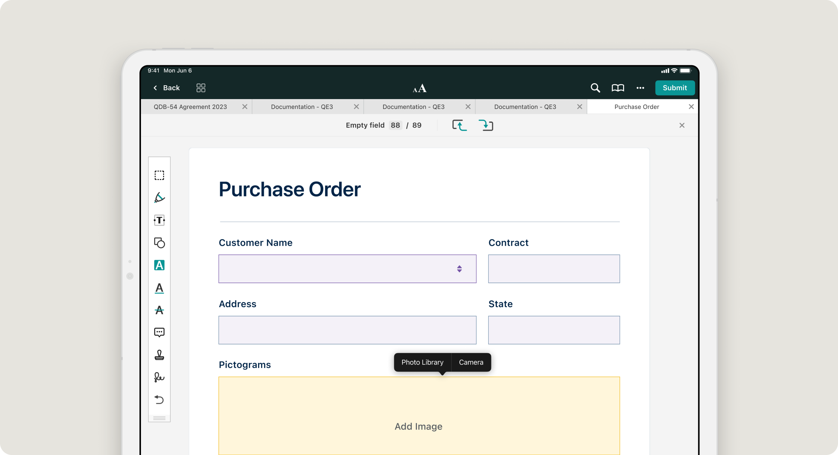
Task: Select the ink pen tool
Action: coord(159,198)
